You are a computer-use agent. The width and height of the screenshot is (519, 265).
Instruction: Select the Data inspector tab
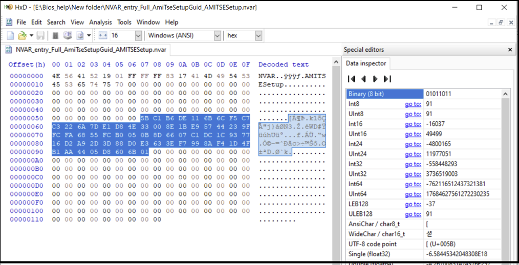366,63
